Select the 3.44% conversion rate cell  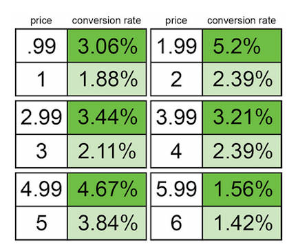click(x=107, y=118)
